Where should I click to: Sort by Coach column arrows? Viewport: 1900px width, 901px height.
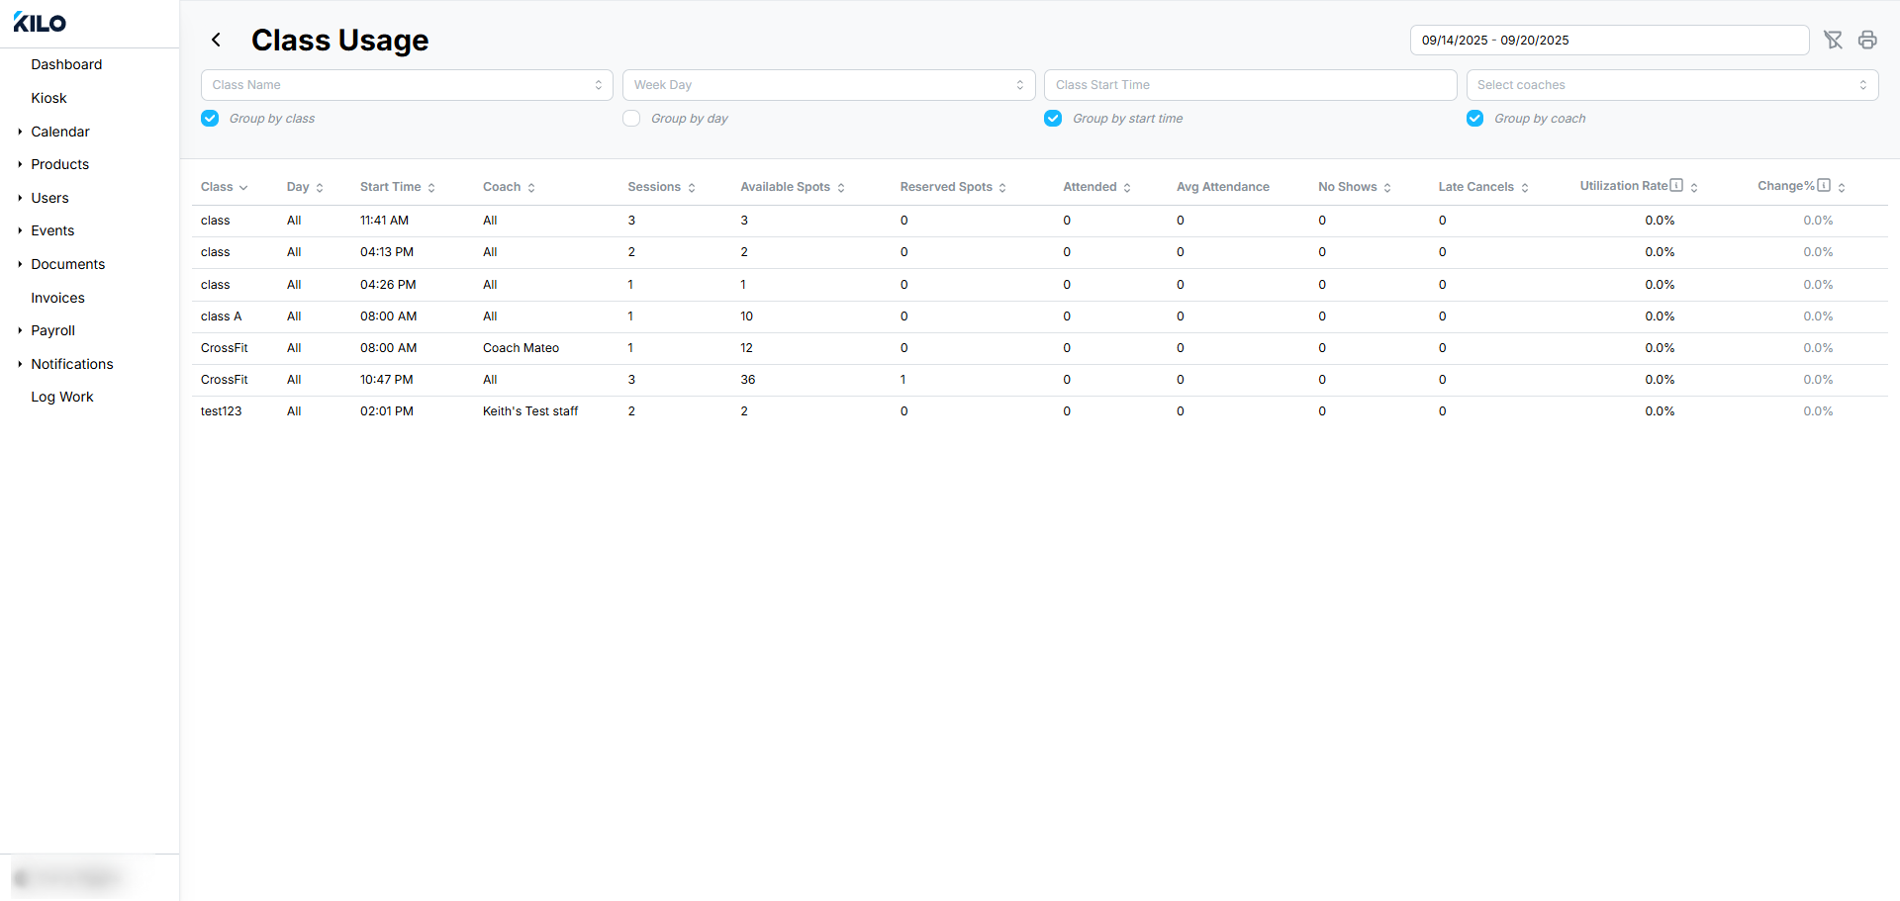[531, 188]
